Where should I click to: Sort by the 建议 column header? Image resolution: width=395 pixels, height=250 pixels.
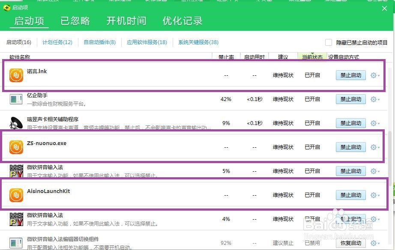coord(283,57)
